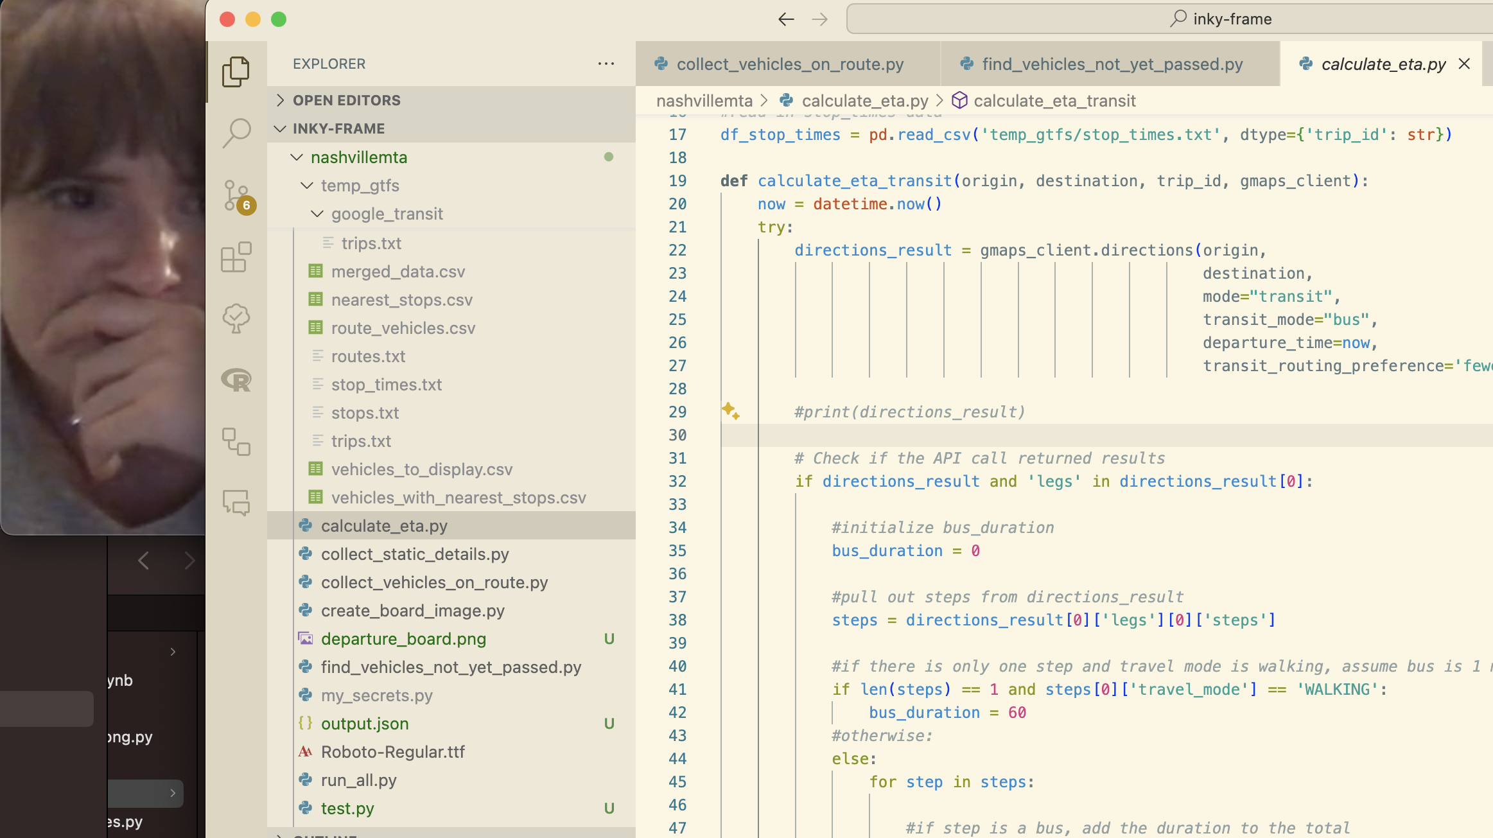Open output.json file

point(451,724)
